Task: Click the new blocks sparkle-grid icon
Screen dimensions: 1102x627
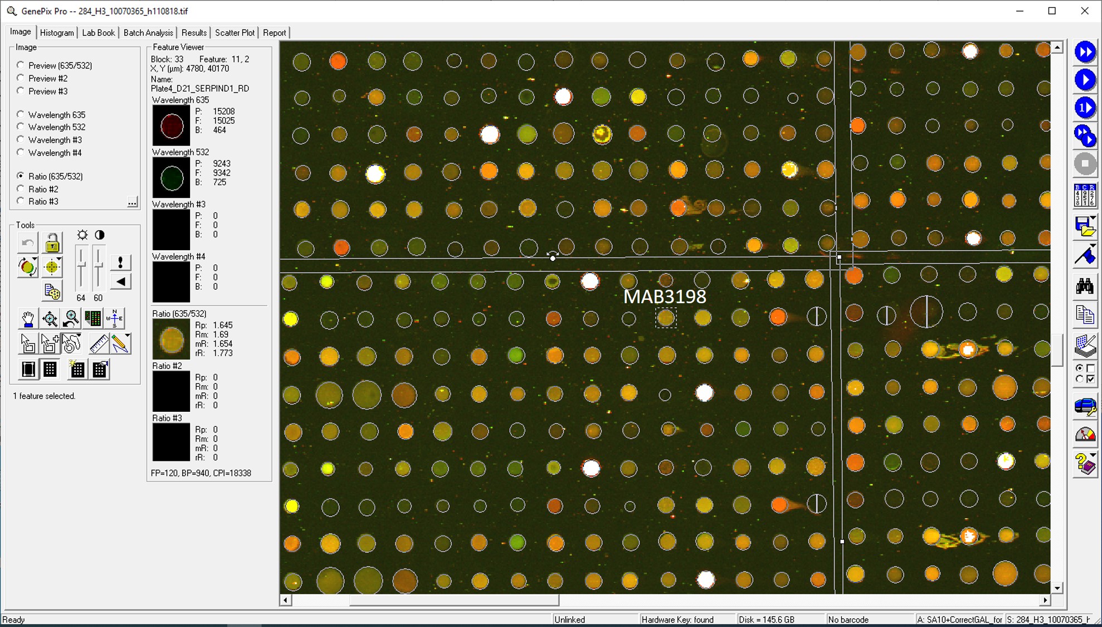Action: point(76,369)
